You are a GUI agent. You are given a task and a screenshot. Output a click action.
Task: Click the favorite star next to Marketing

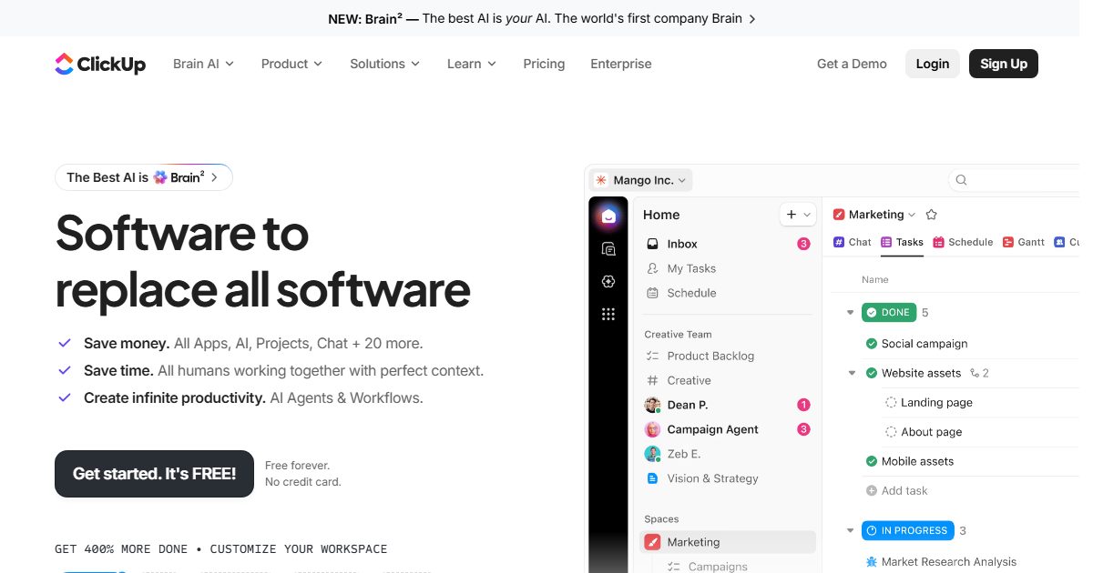(931, 215)
